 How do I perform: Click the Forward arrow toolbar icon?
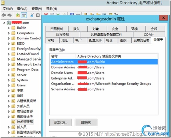(x=10, y=15)
